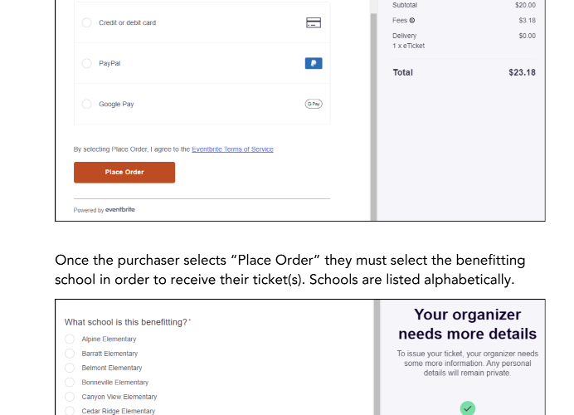Click the Google Pay logo icon
Image resolution: width=574 pixels, height=415 pixels.
click(314, 104)
